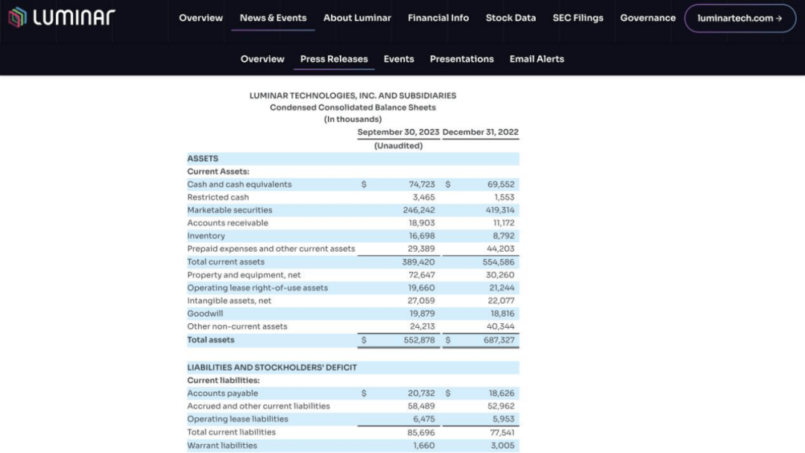
Task: Click the value 20,732
Action: click(x=421, y=393)
